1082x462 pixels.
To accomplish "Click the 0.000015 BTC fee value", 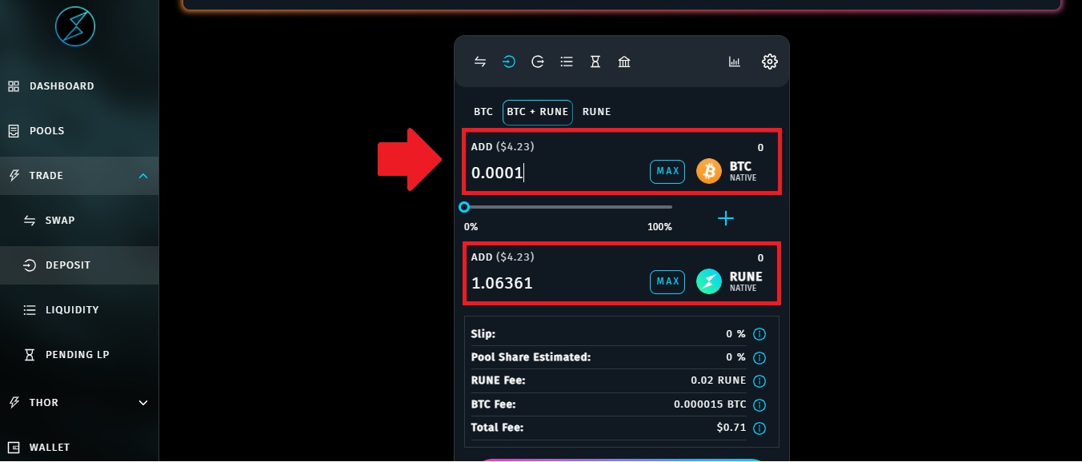I will point(710,404).
